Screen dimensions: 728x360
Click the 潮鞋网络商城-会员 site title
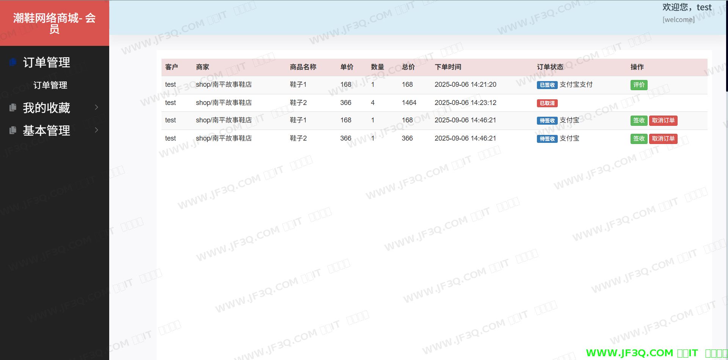[x=54, y=23]
